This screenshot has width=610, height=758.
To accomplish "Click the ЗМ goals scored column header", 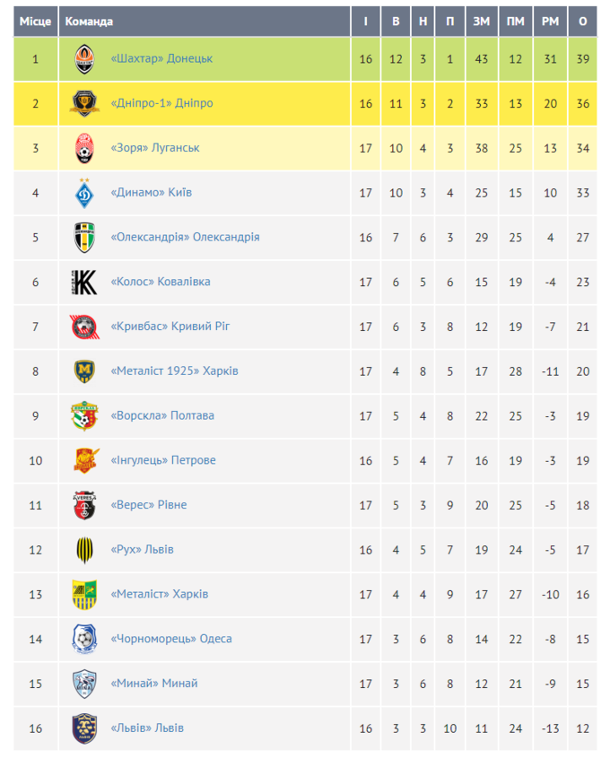I will click(x=482, y=22).
